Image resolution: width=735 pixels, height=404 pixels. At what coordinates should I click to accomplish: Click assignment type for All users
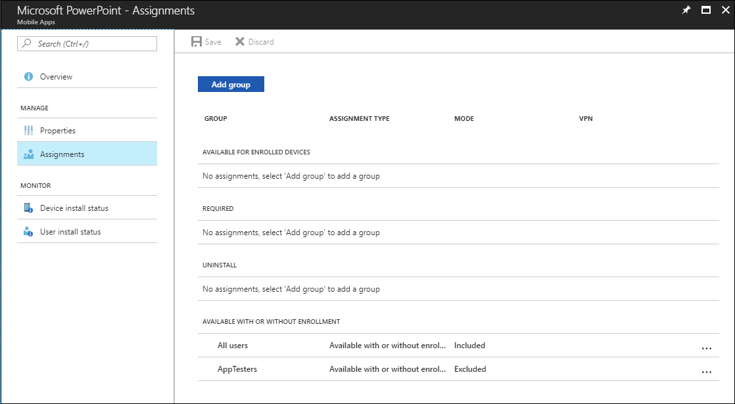pyautogui.click(x=388, y=346)
